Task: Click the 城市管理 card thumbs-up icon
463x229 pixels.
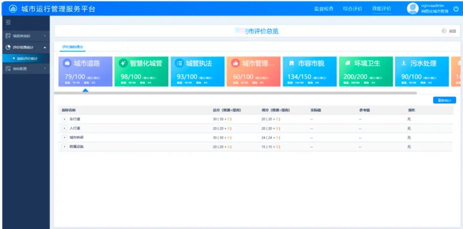Action: click(x=235, y=63)
